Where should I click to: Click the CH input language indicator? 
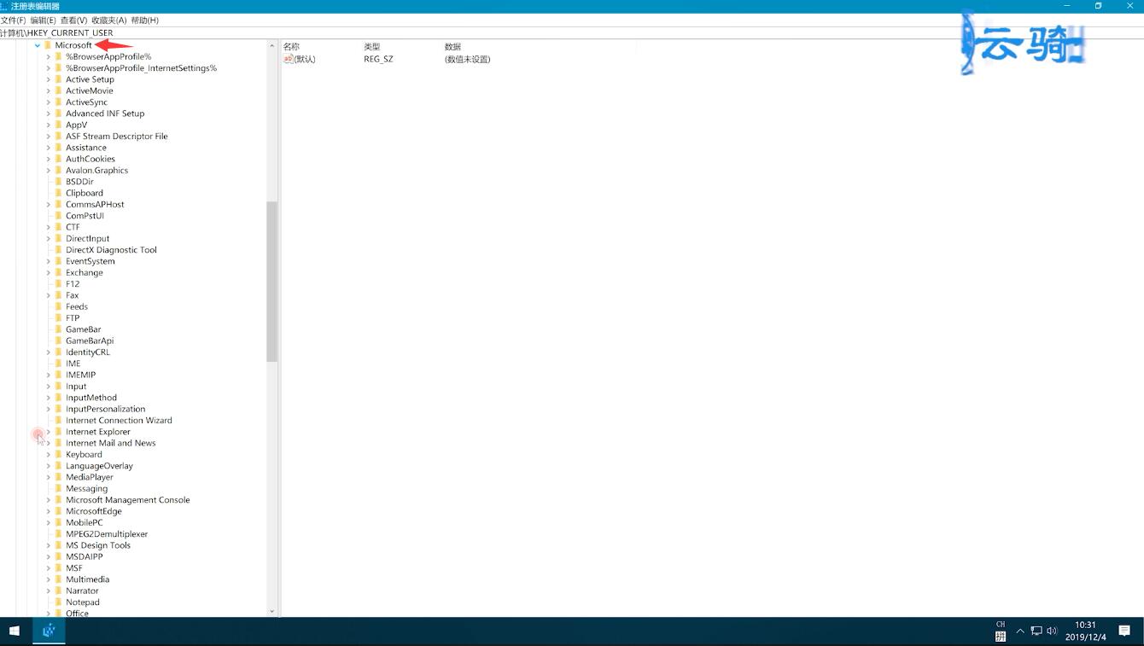[1001, 625]
